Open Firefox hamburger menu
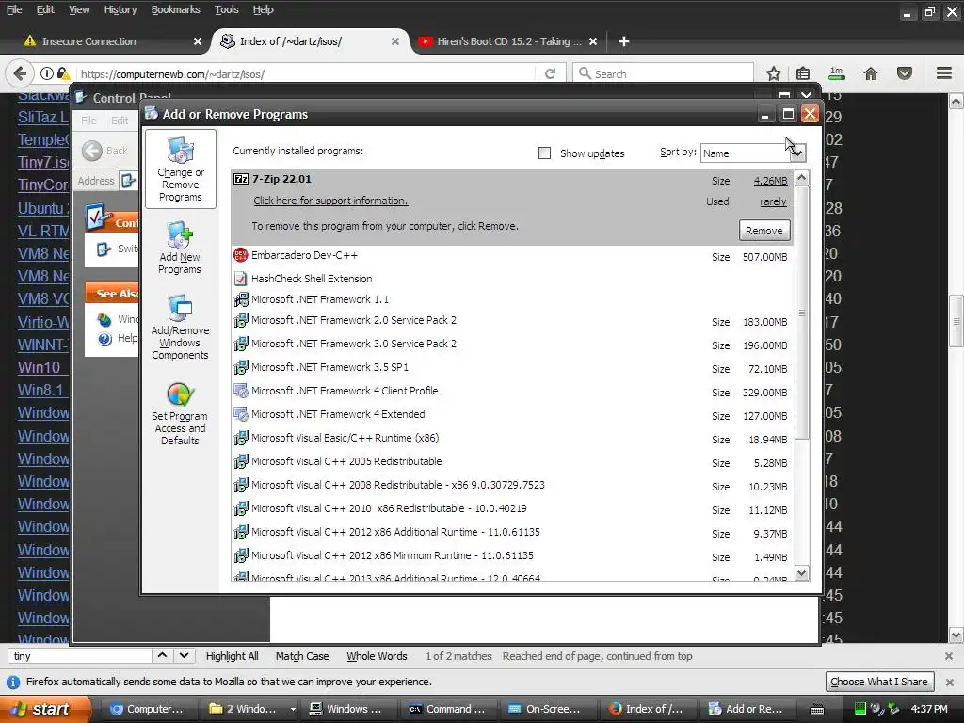The image size is (964, 723). pos(944,73)
